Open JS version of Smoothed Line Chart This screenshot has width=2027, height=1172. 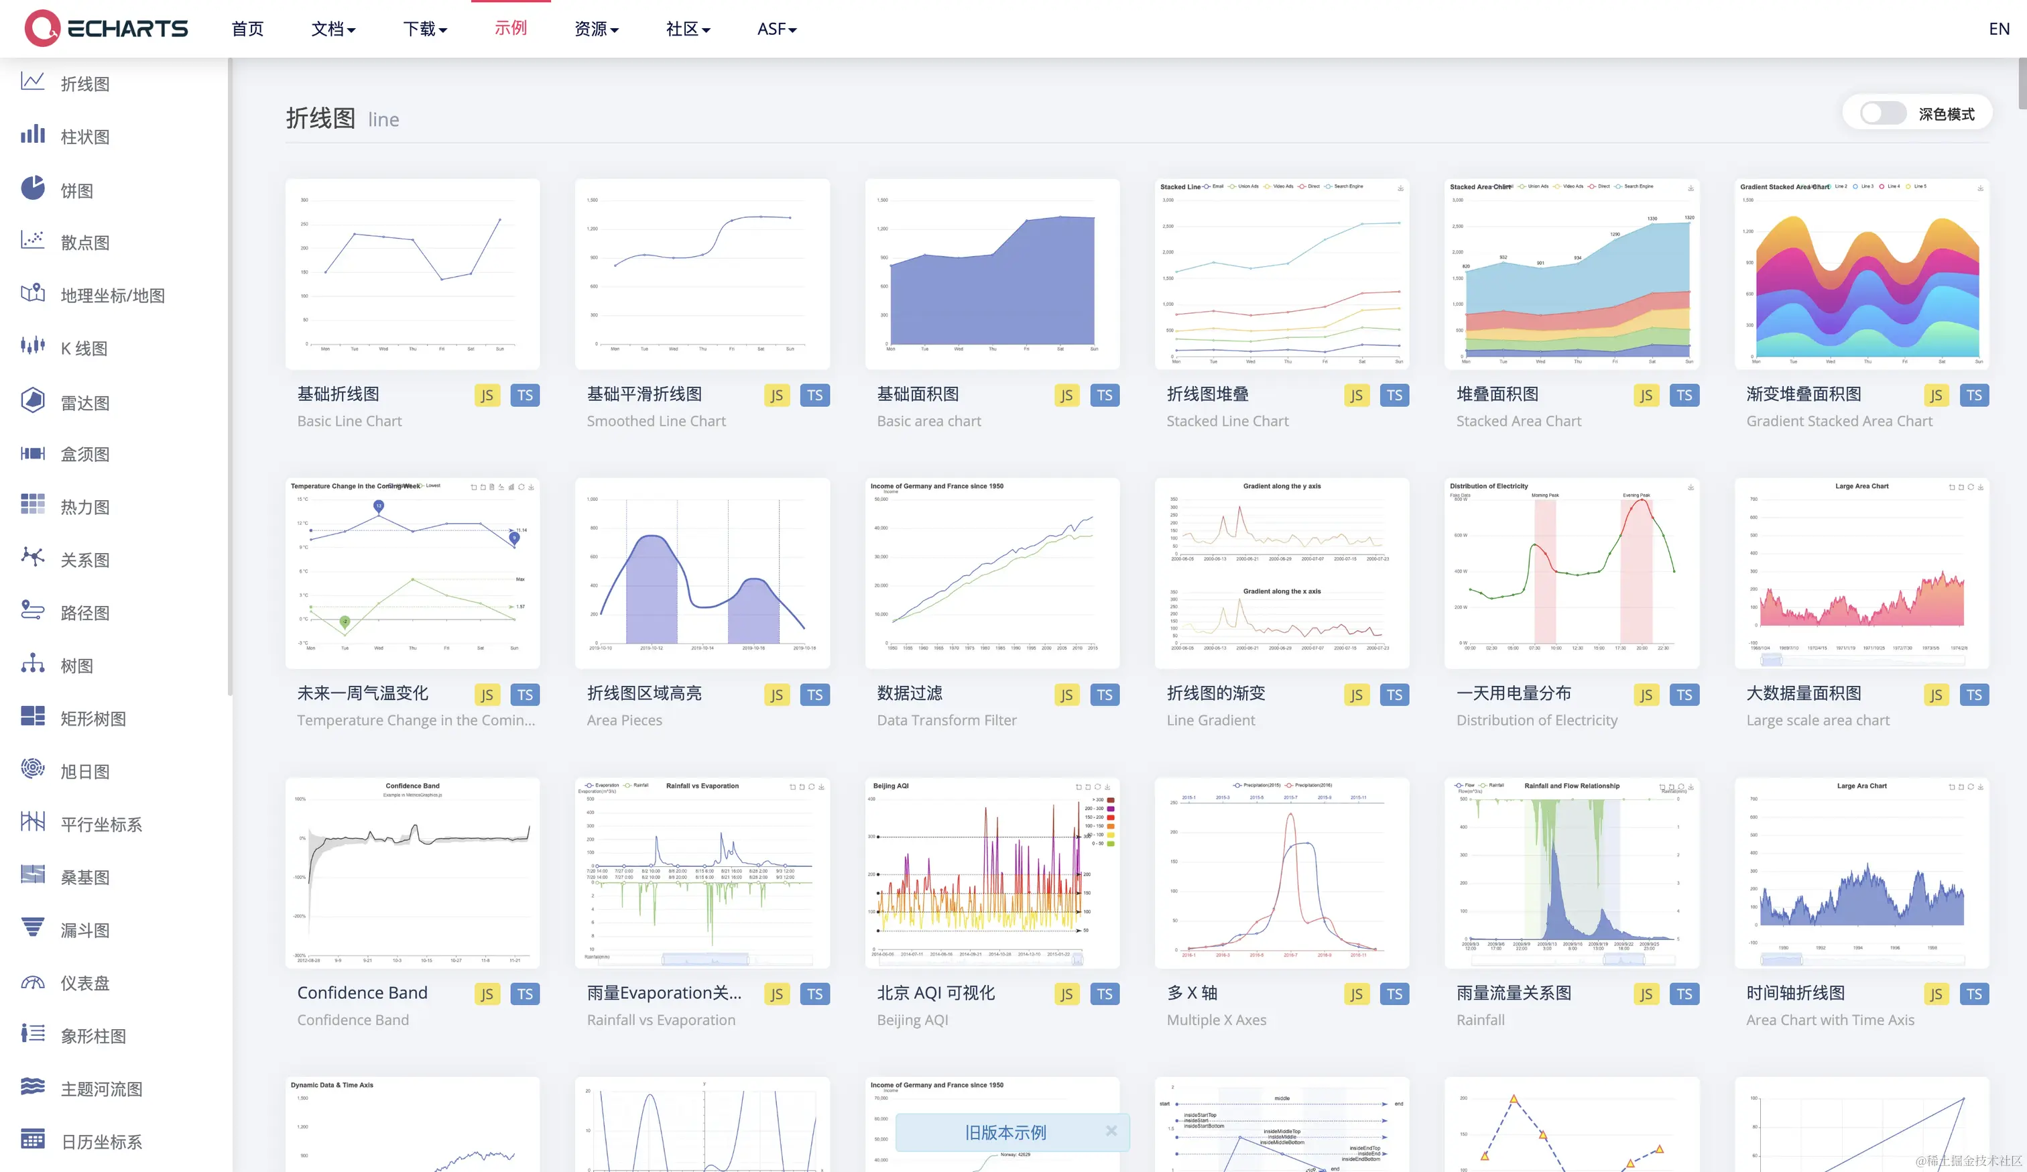pyautogui.click(x=776, y=395)
